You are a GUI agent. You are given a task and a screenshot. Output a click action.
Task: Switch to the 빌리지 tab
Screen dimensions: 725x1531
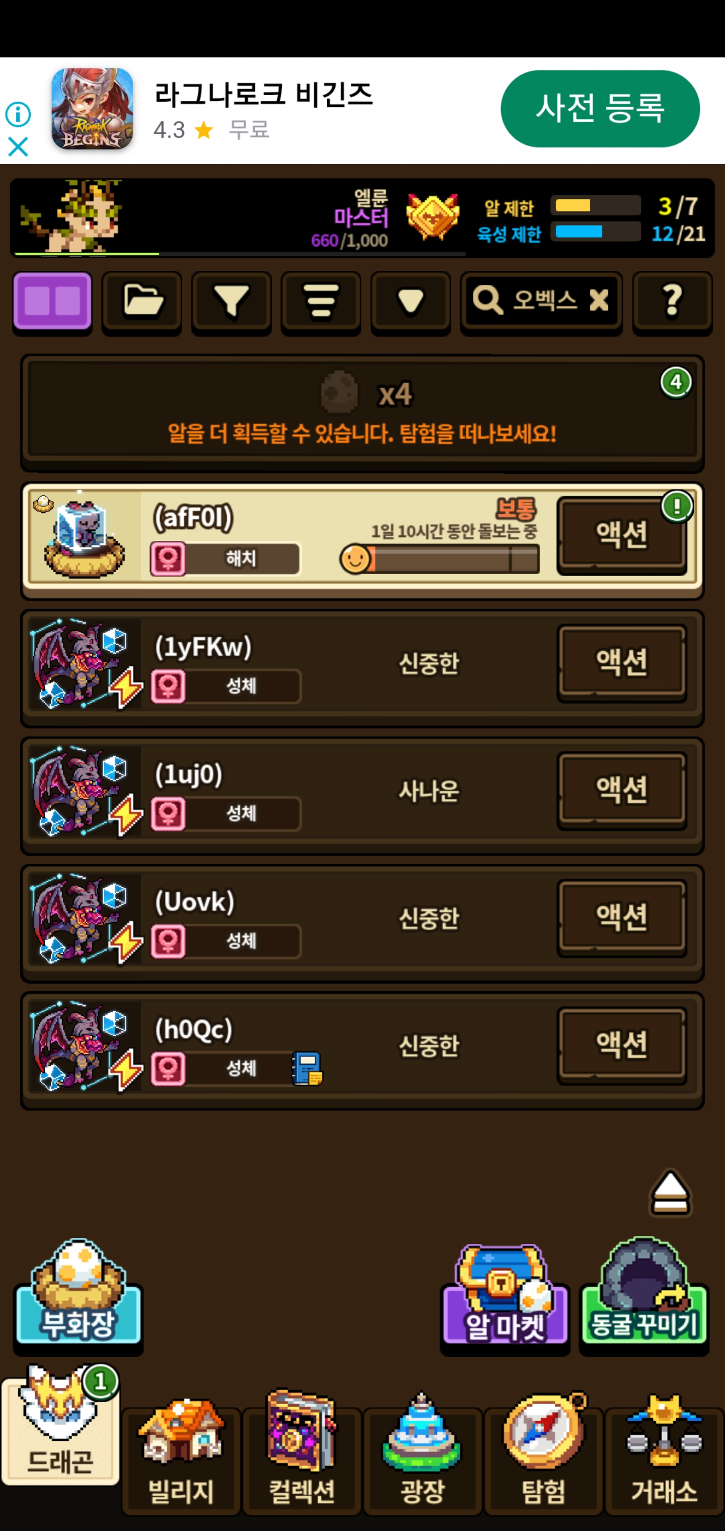click(181, 1455)
